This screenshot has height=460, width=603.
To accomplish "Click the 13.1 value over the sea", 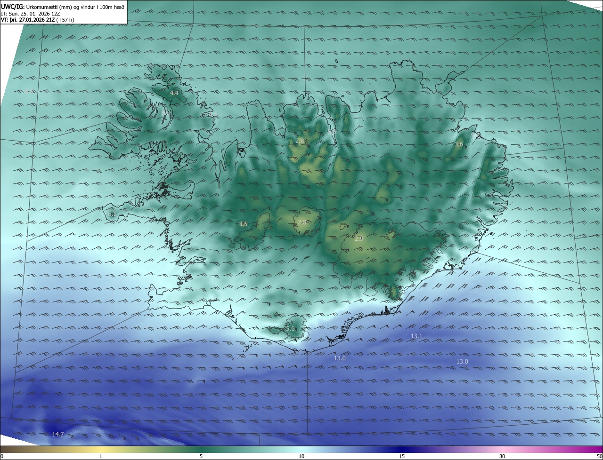I will (x=416, y=336).
